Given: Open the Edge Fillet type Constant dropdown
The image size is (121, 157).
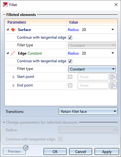Looking at the screenshot, I should [92, 69].
